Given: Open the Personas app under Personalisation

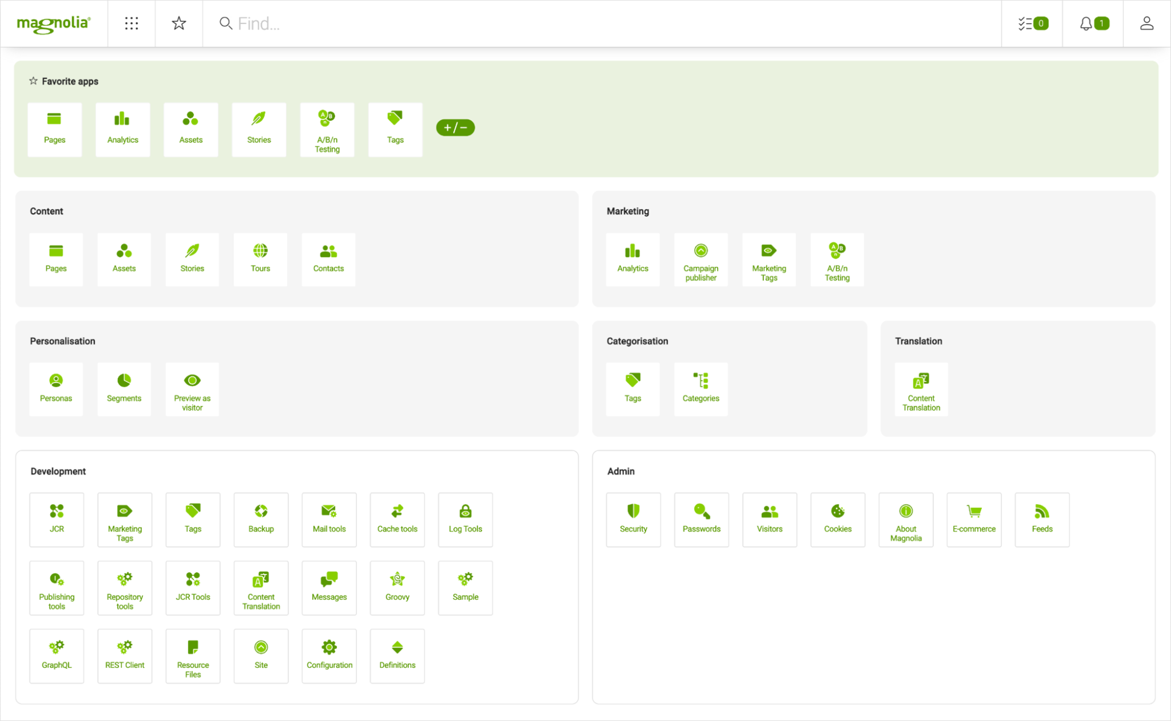Looking at the screenshot, I should tap(56, 387).
